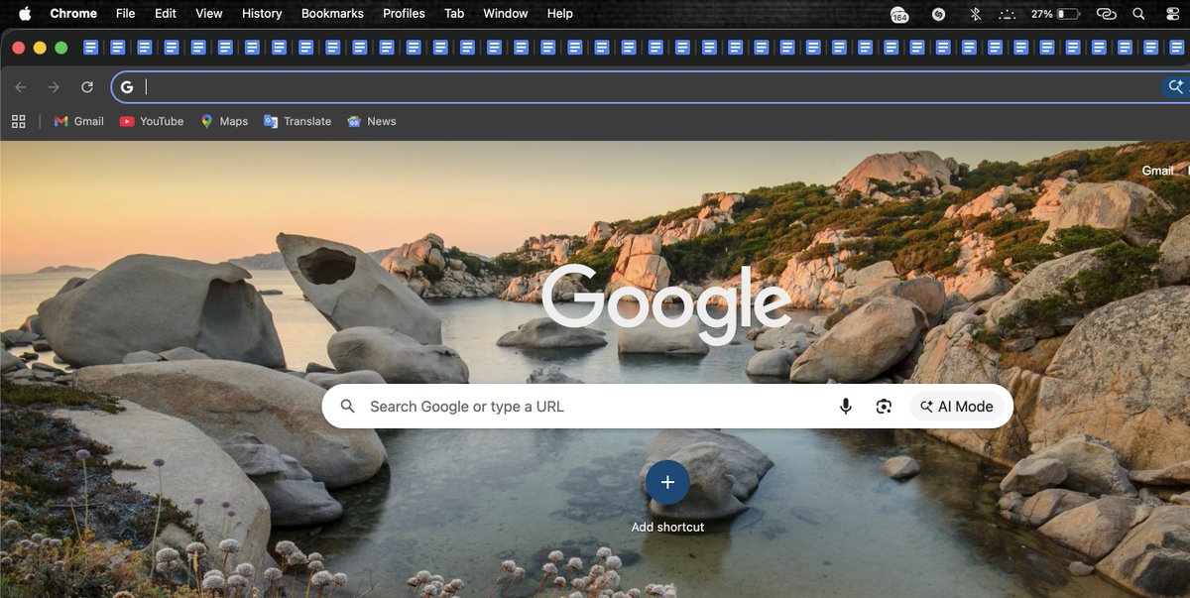Open the Gmail bookmark
This screenshot has height=598, width=1190.
[78, 121]
